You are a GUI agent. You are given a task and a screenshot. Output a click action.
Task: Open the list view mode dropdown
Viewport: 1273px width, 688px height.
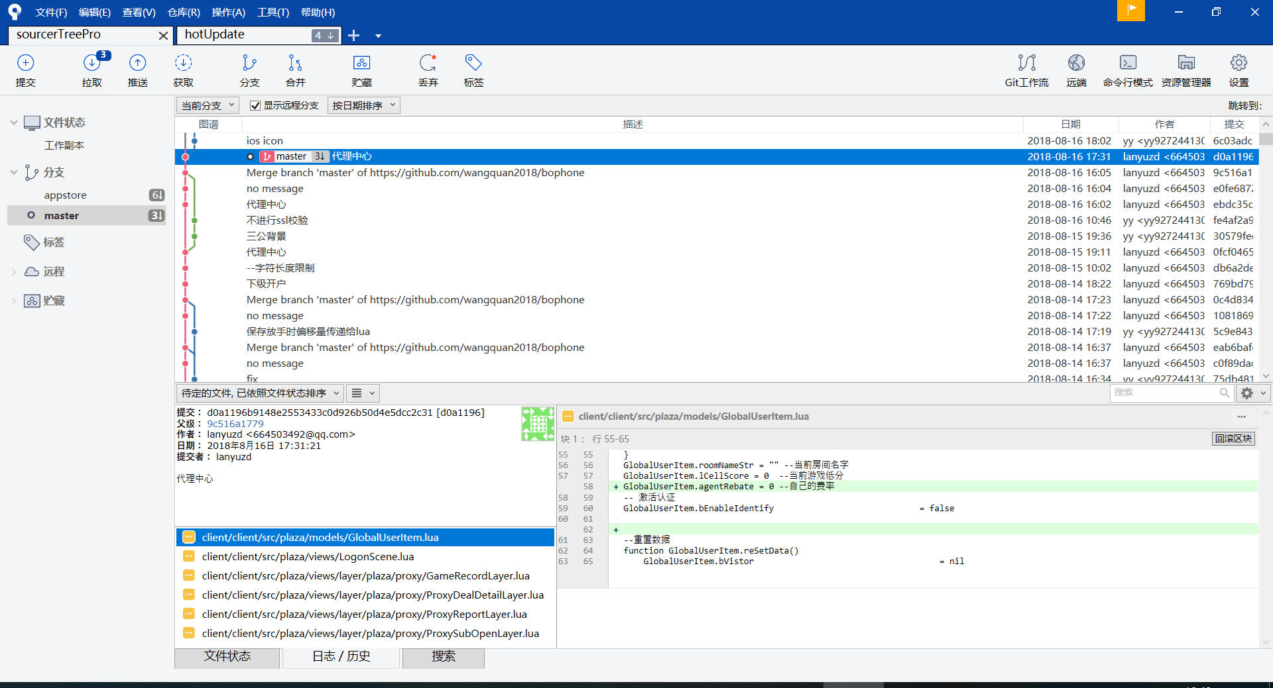tap(363, 393)
